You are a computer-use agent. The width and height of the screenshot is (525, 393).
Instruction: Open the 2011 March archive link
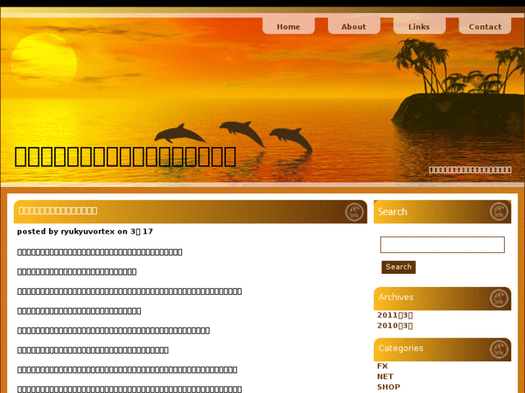[x=395, y=315]
